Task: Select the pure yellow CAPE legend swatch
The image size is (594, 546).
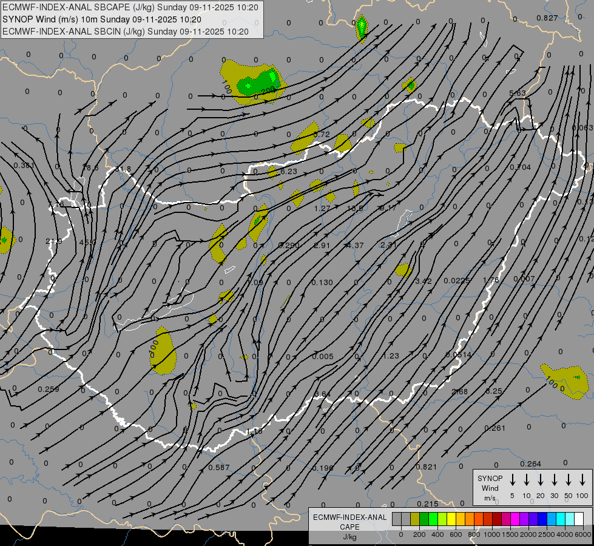Action: (x=451, y=519)
